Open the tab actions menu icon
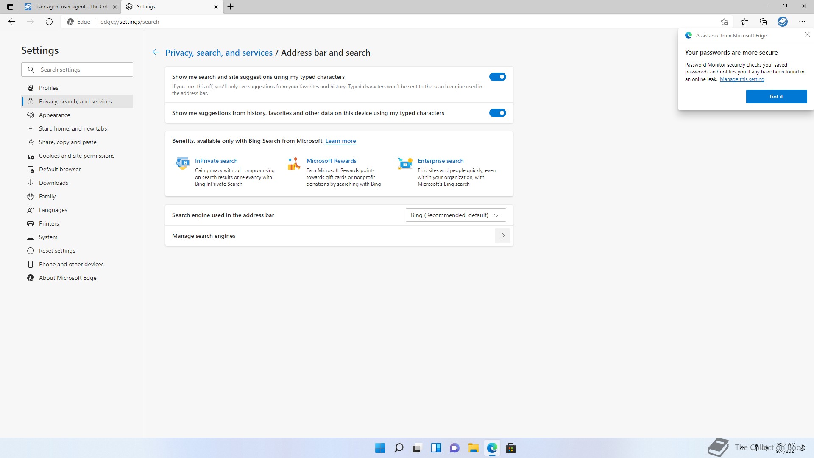814x458 pixels. pos(10,7)
